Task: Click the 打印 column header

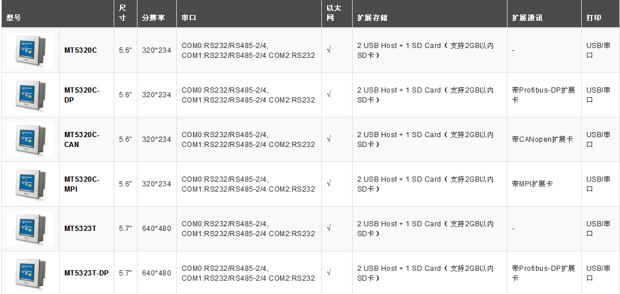Action: (x=593, y=18)
